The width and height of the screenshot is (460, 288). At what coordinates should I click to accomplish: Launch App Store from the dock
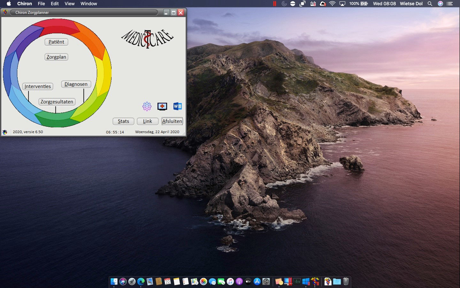(x=257, y=282)
